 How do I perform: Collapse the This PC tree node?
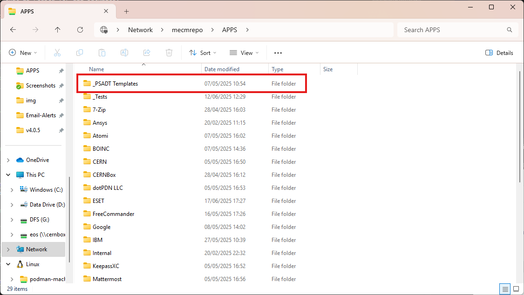point(8,175)
